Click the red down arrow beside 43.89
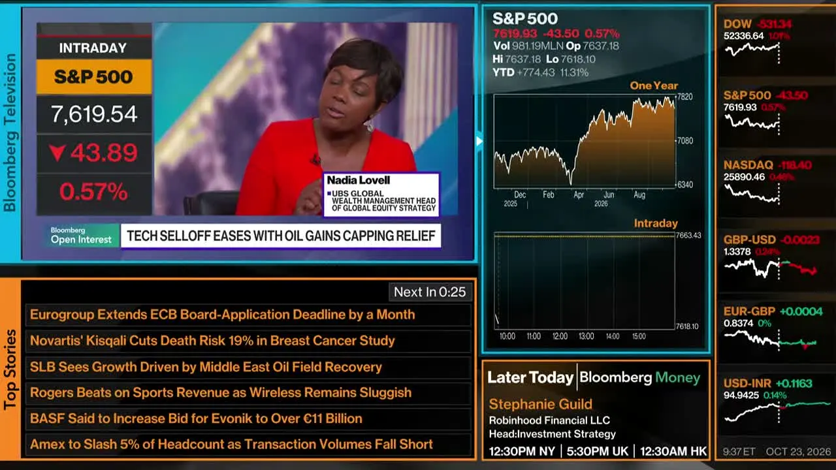This screenshot has width=836, height=470. [x=57, y=153]
